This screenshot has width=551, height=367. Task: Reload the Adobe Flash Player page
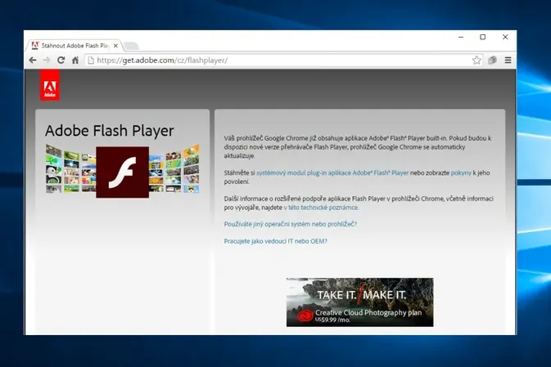click(61, 60)
